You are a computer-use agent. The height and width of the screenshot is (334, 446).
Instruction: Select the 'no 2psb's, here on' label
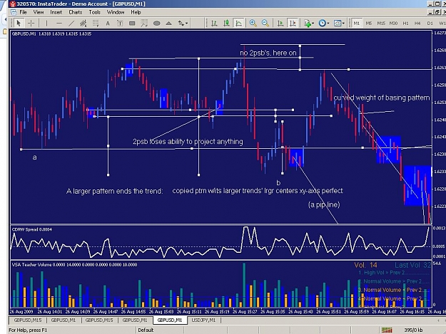click(268, 53)
